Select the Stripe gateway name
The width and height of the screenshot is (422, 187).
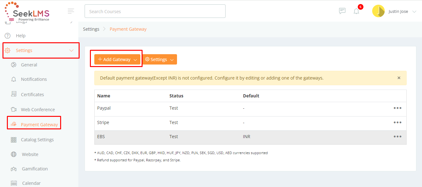[x=103, y=122]
